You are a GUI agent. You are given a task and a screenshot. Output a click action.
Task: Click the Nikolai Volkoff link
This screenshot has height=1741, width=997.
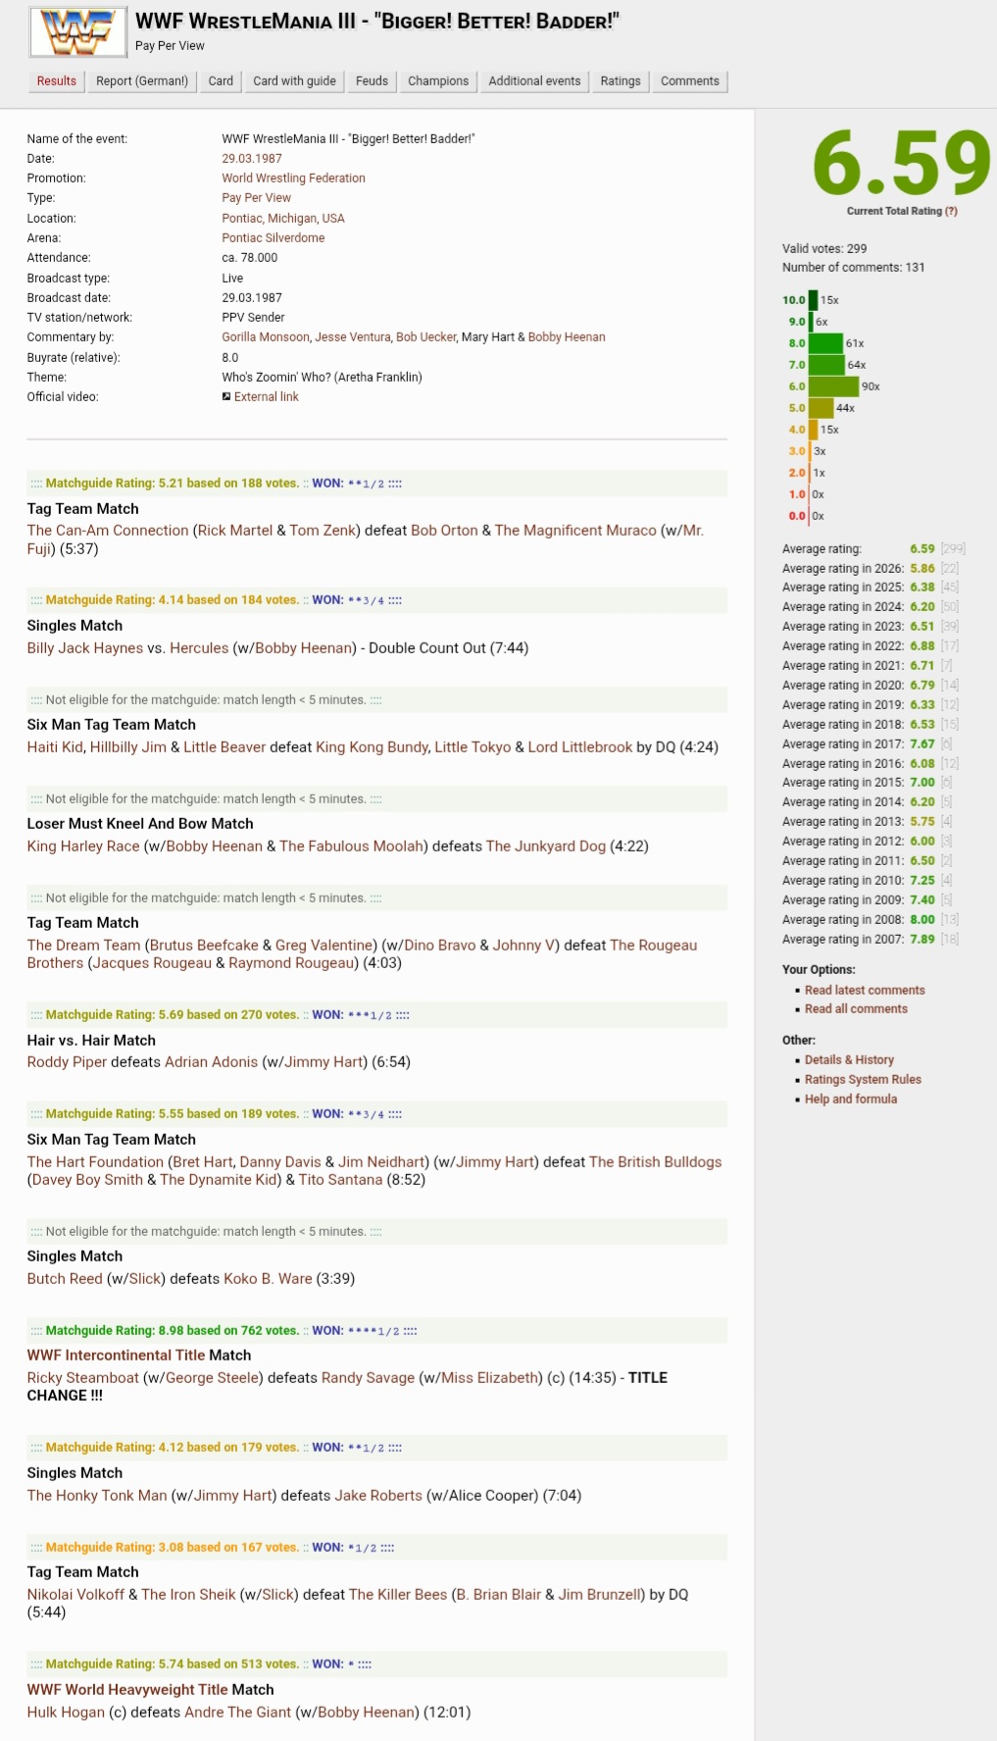(75, 1595)
